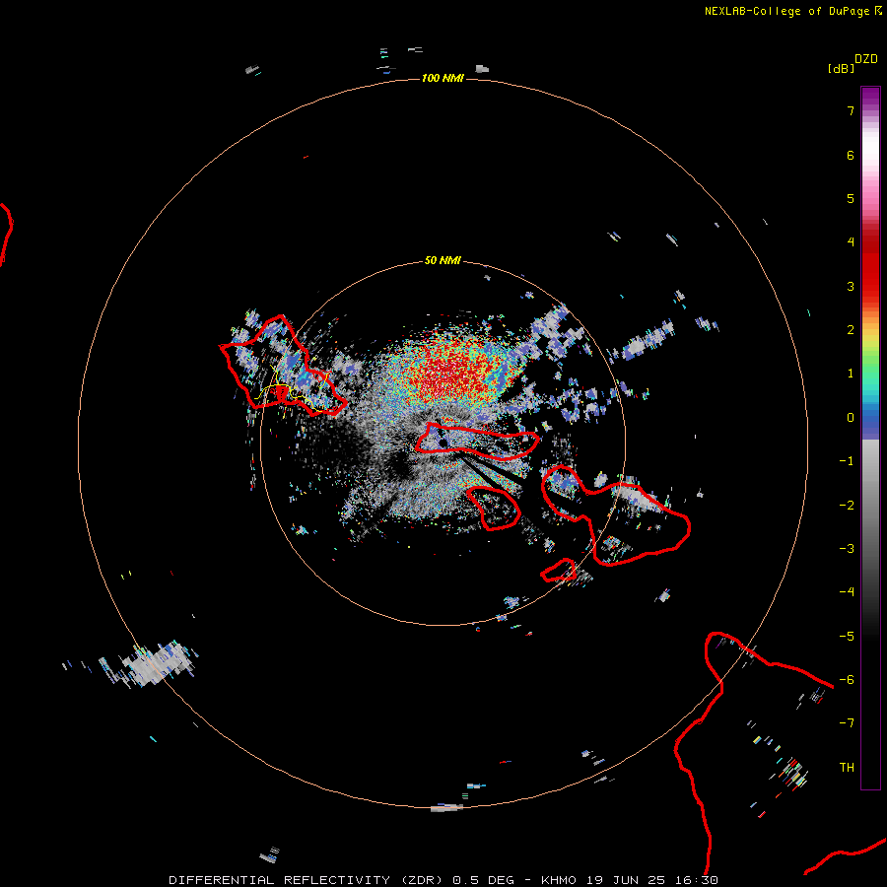This screenshot has width=887, height=887.
Task: Click the 4 tick label on legend
Action: 851,242
